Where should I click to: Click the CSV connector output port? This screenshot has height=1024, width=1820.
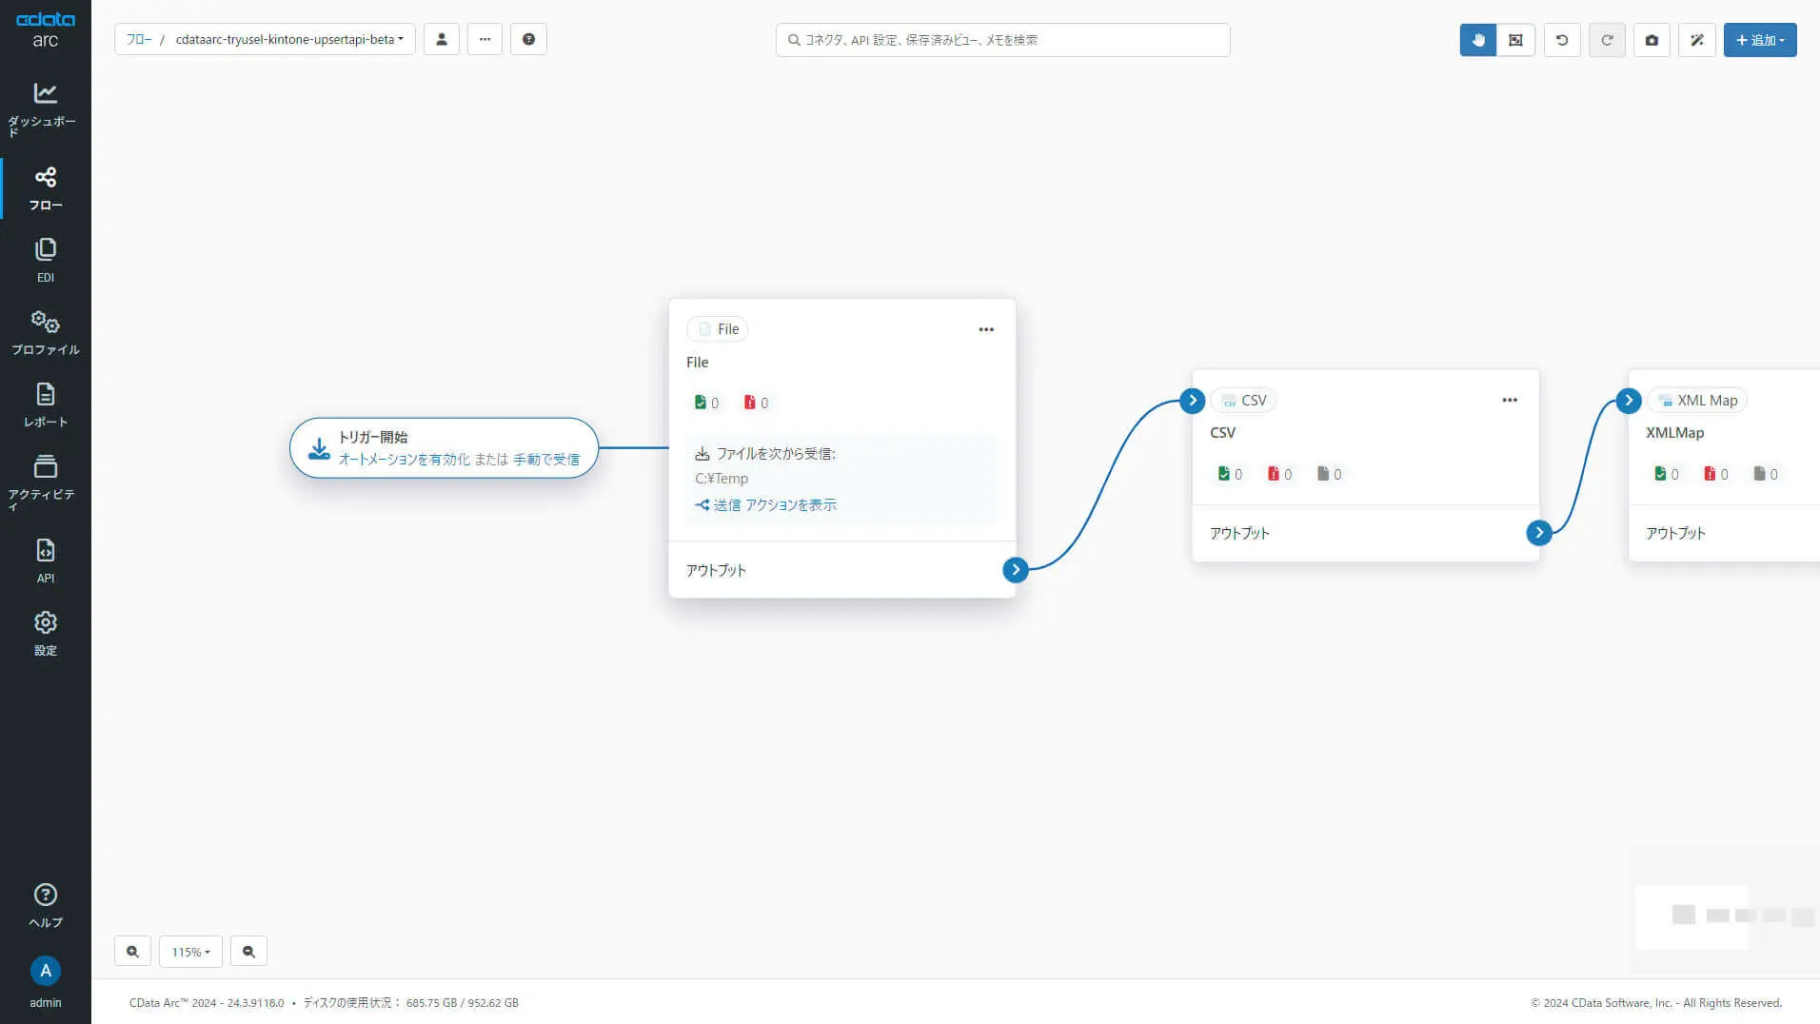pos(1539,533)
